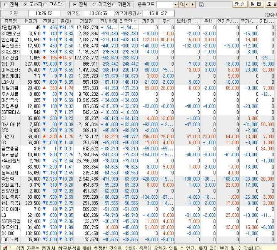Sort by 전일비 column header
The image size is (277, 250).
pyautogui.click(x=49, y=22)
